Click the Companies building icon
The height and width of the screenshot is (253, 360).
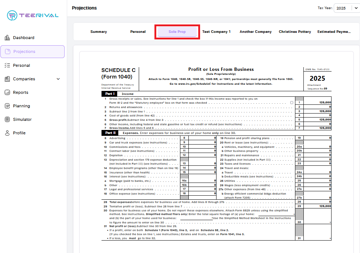pyautogui.click(x=7, y=79)
